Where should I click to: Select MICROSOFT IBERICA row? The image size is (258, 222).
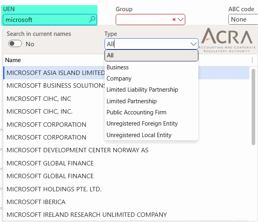pos(126,202)
